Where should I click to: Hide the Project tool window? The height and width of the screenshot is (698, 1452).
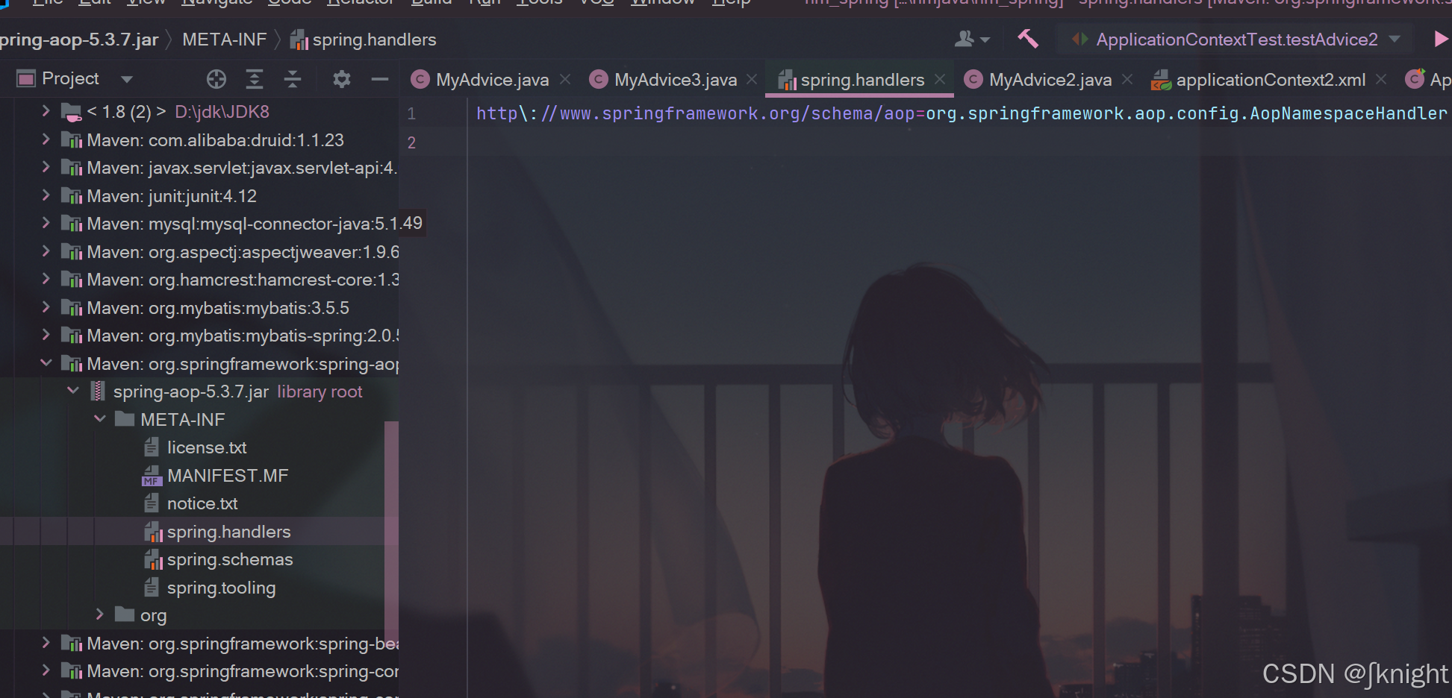coord(379,78)
